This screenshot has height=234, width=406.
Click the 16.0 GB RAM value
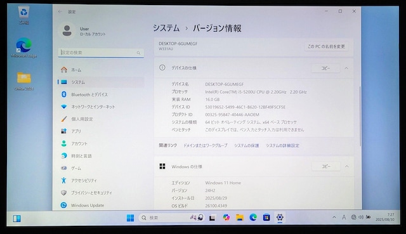tap(213, 100)
